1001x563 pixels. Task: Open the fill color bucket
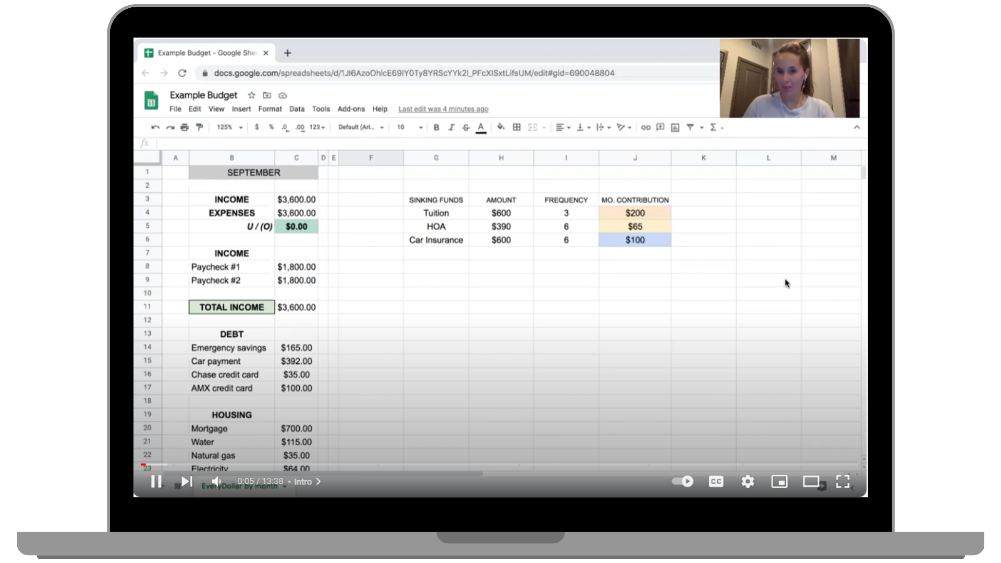pos(500,127)
